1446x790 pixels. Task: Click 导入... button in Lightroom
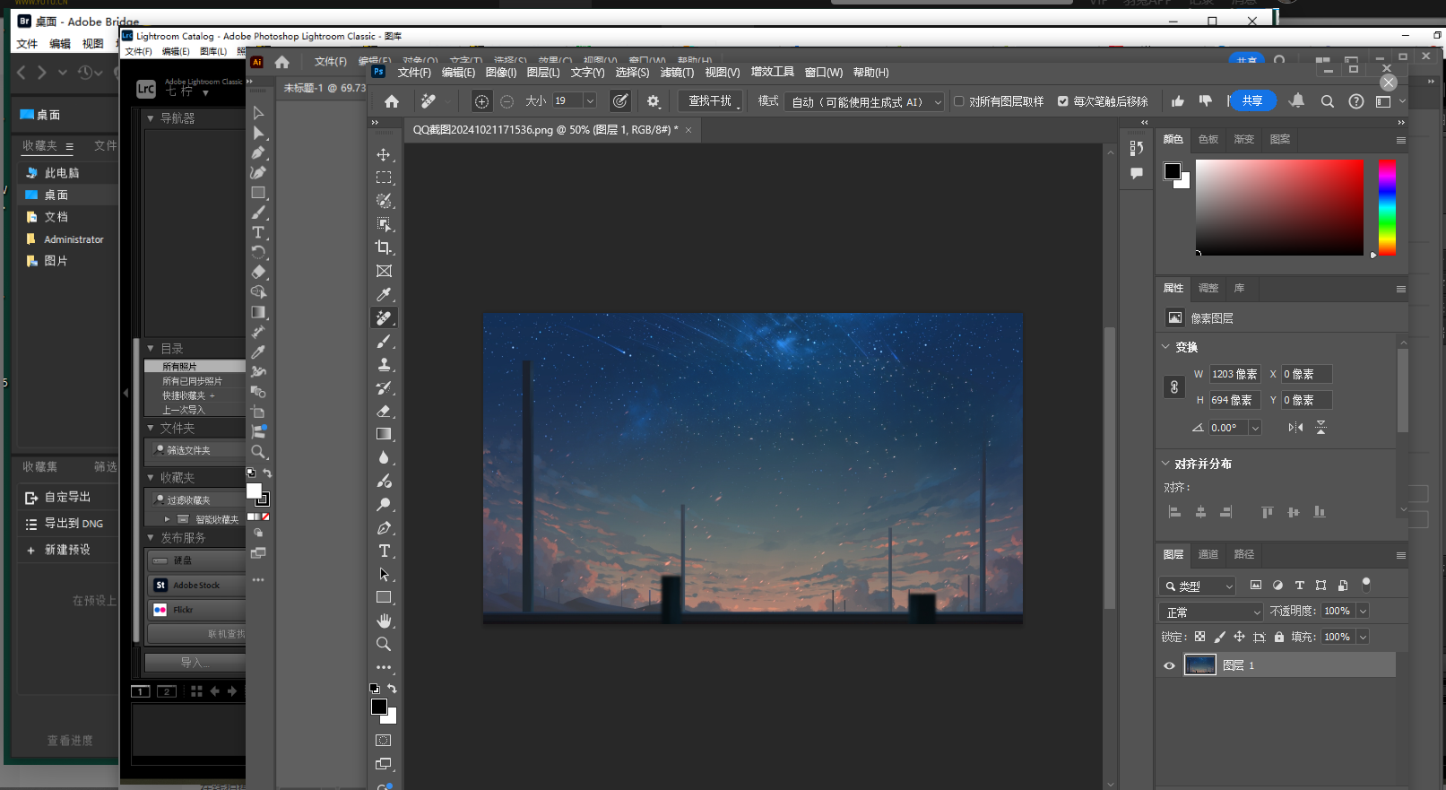(x=195, y=663)
